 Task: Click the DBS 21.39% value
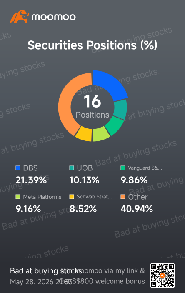point(31,180)
